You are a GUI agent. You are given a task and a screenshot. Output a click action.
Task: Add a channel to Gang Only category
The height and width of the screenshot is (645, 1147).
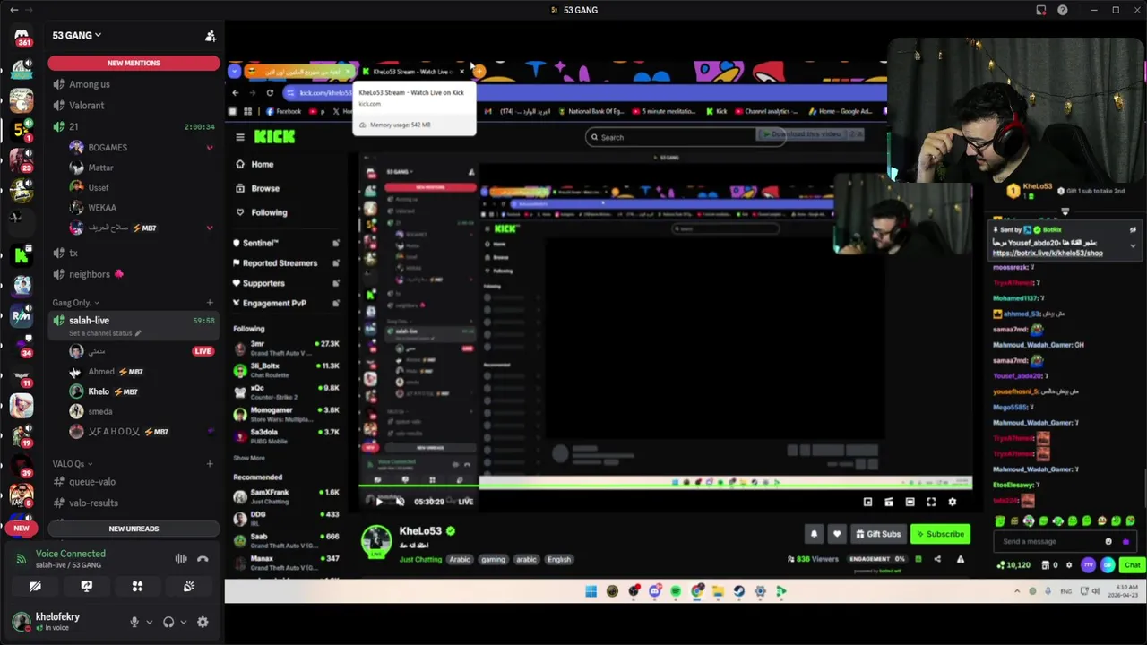(x=210, y=303)
